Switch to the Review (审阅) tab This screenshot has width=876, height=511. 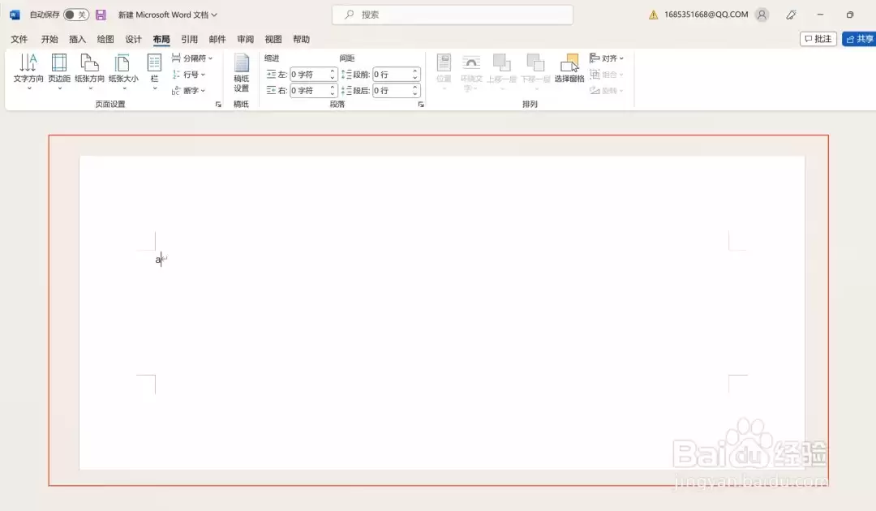pos(245,39)
